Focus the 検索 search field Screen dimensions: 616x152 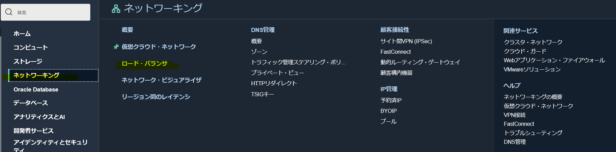[x=46, y=12]
